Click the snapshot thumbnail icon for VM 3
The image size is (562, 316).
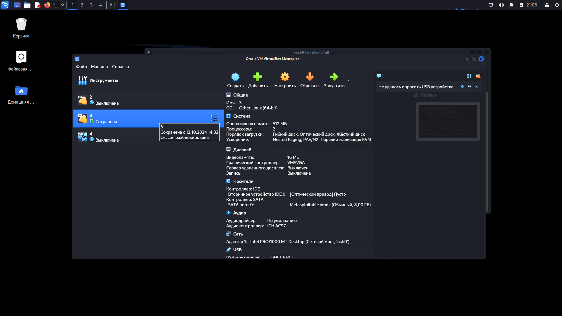92,121
